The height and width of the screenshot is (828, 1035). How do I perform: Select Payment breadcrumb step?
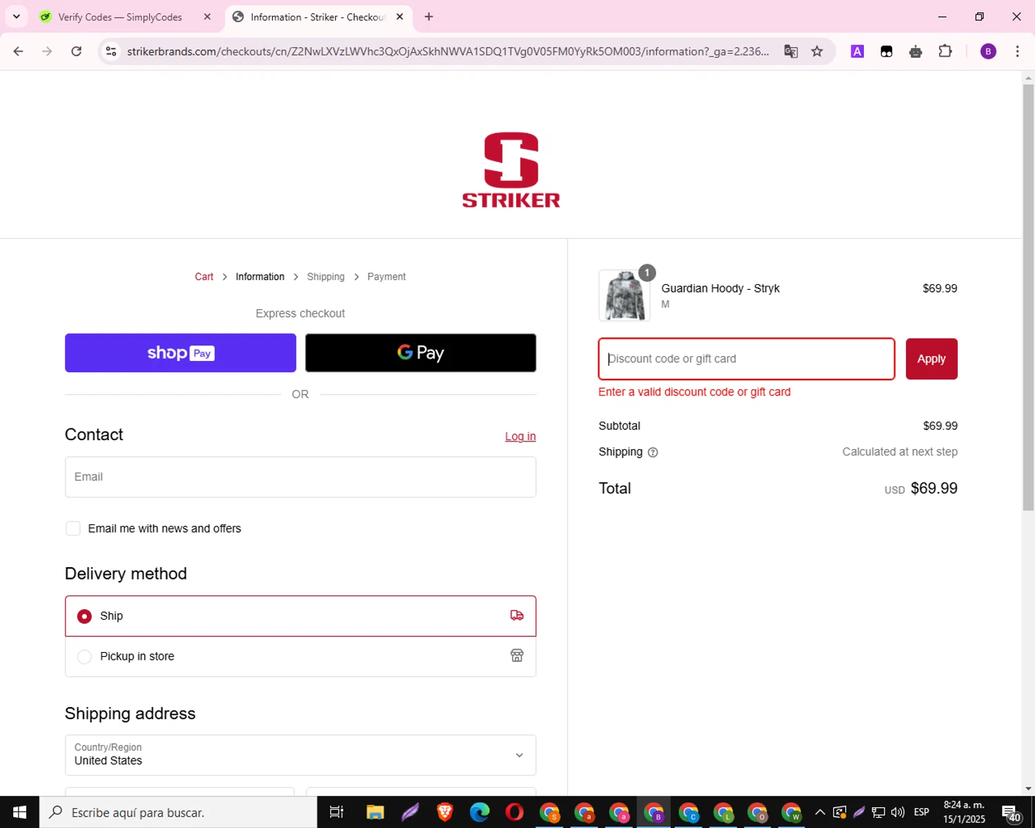(386, 277)
